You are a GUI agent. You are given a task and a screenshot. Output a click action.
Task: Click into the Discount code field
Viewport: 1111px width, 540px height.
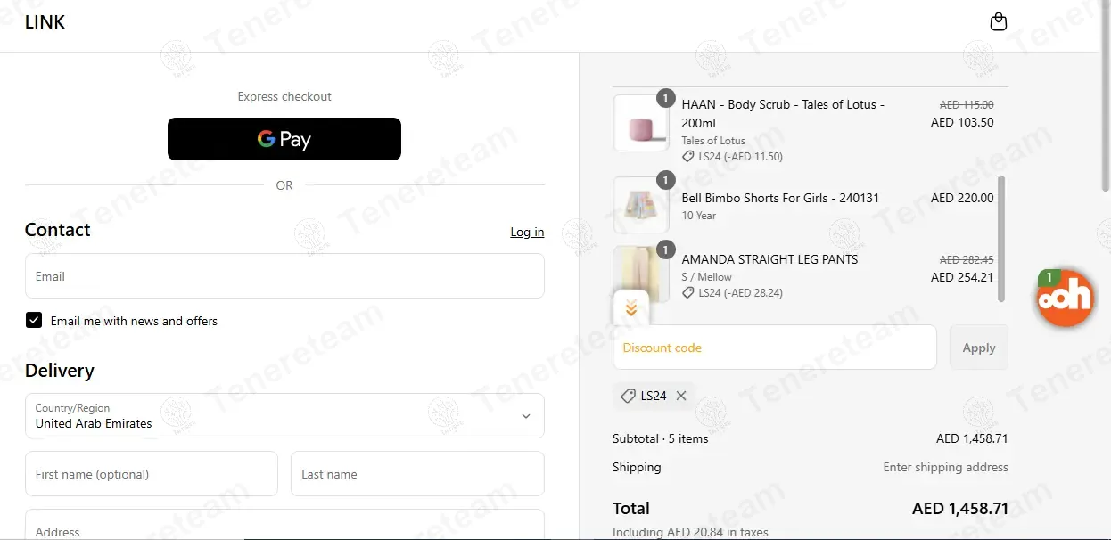pos(775,348)
